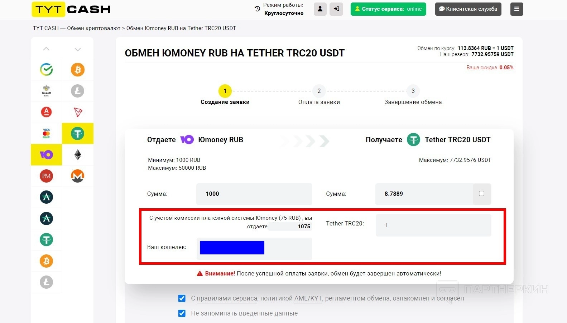
Task: Click the exchange rate '113.8364 RUB = 1 USDT'
Action: pyautogui.click(x=486, y=48)
